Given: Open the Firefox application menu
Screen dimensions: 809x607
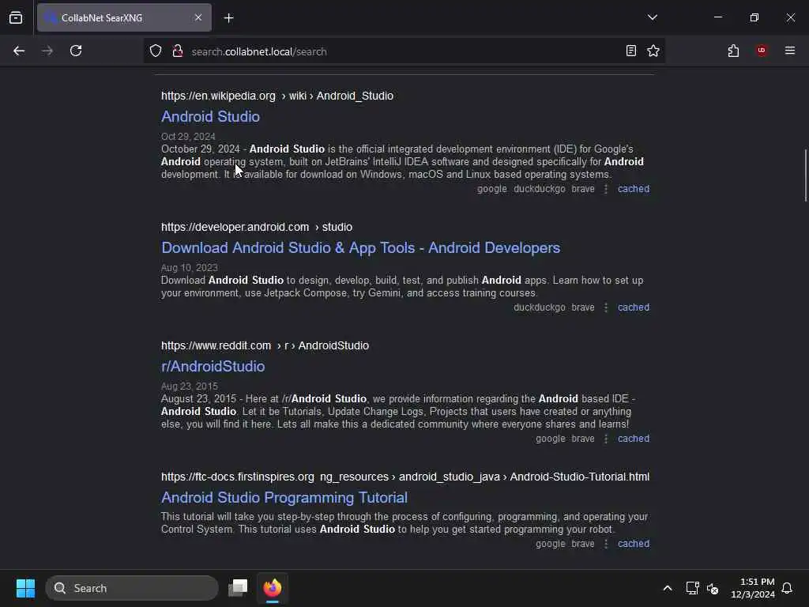Looking at the screenshot, I should pos(789,51).
